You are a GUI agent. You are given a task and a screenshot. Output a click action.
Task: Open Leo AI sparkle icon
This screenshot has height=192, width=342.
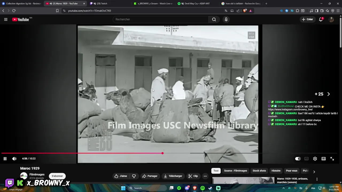coord(327,11)
